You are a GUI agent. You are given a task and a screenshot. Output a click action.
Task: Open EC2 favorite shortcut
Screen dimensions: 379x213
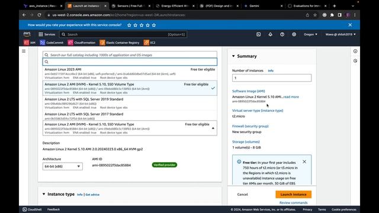tap(150, 43)
